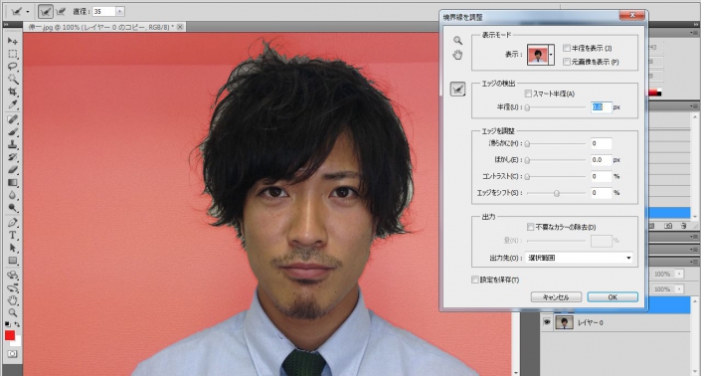The height and width of the screenshot is (376, 701).
Task: Select the Lasso tool in the toolbox
Action: (x=13, y=67)
